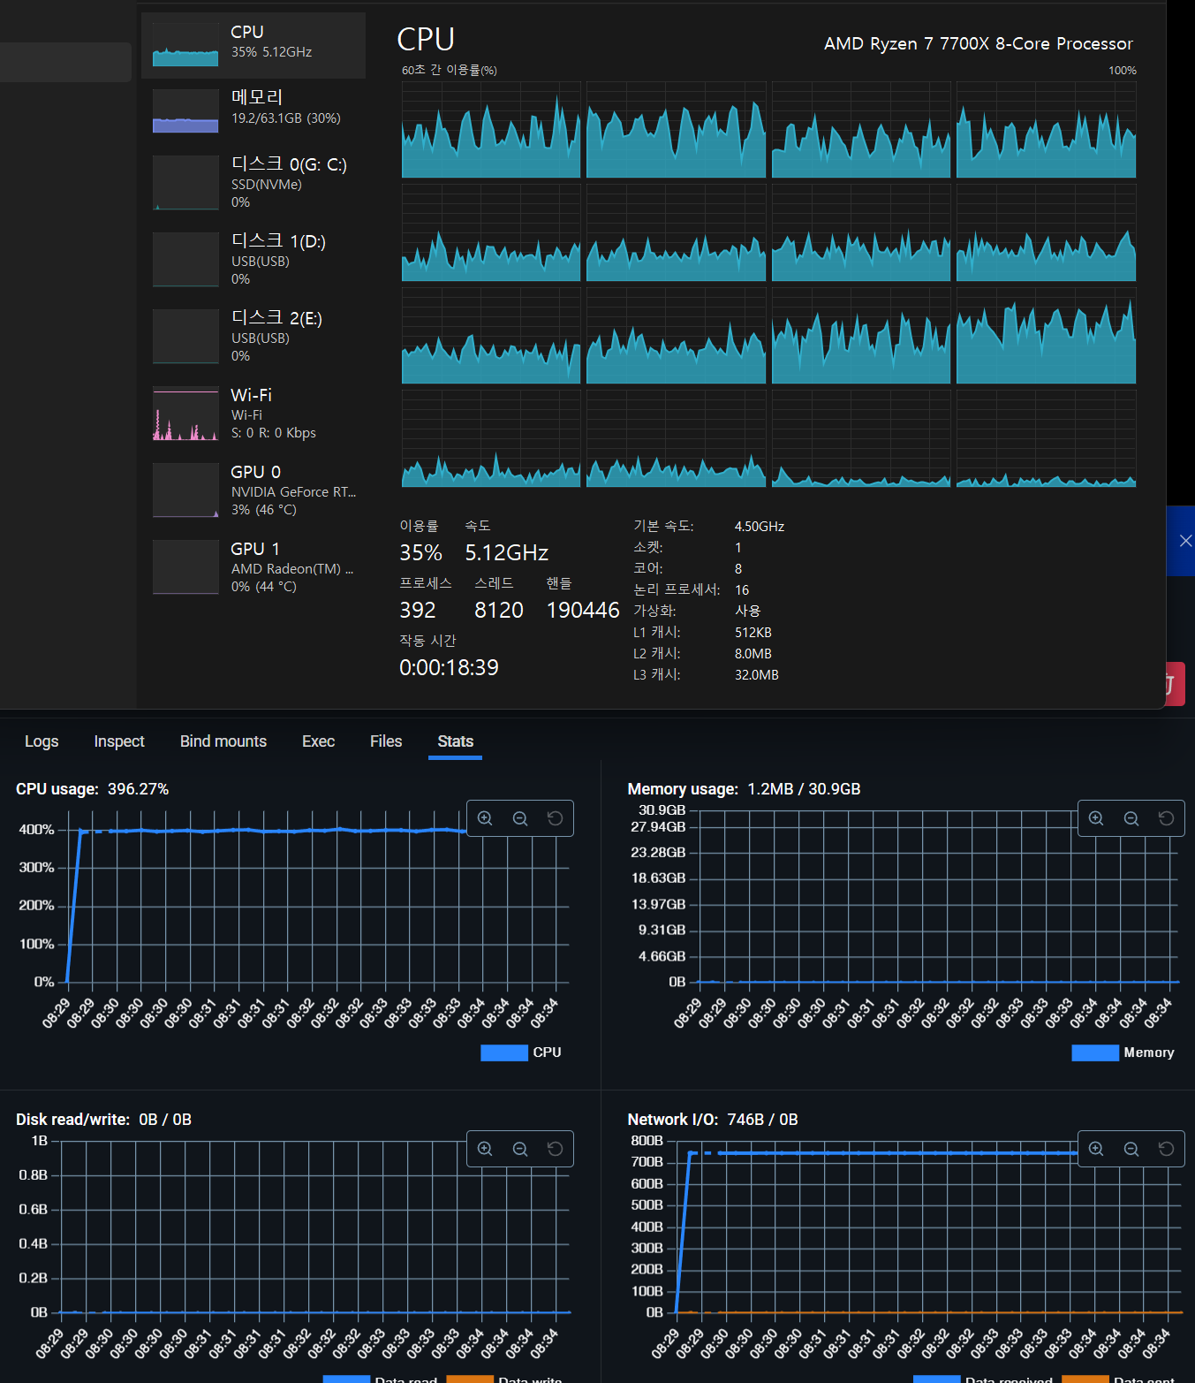Screen dimensions: 1195x1383
Task: Reset zoom on the Disk read/write chart
Action: (x=555, y=1149)
